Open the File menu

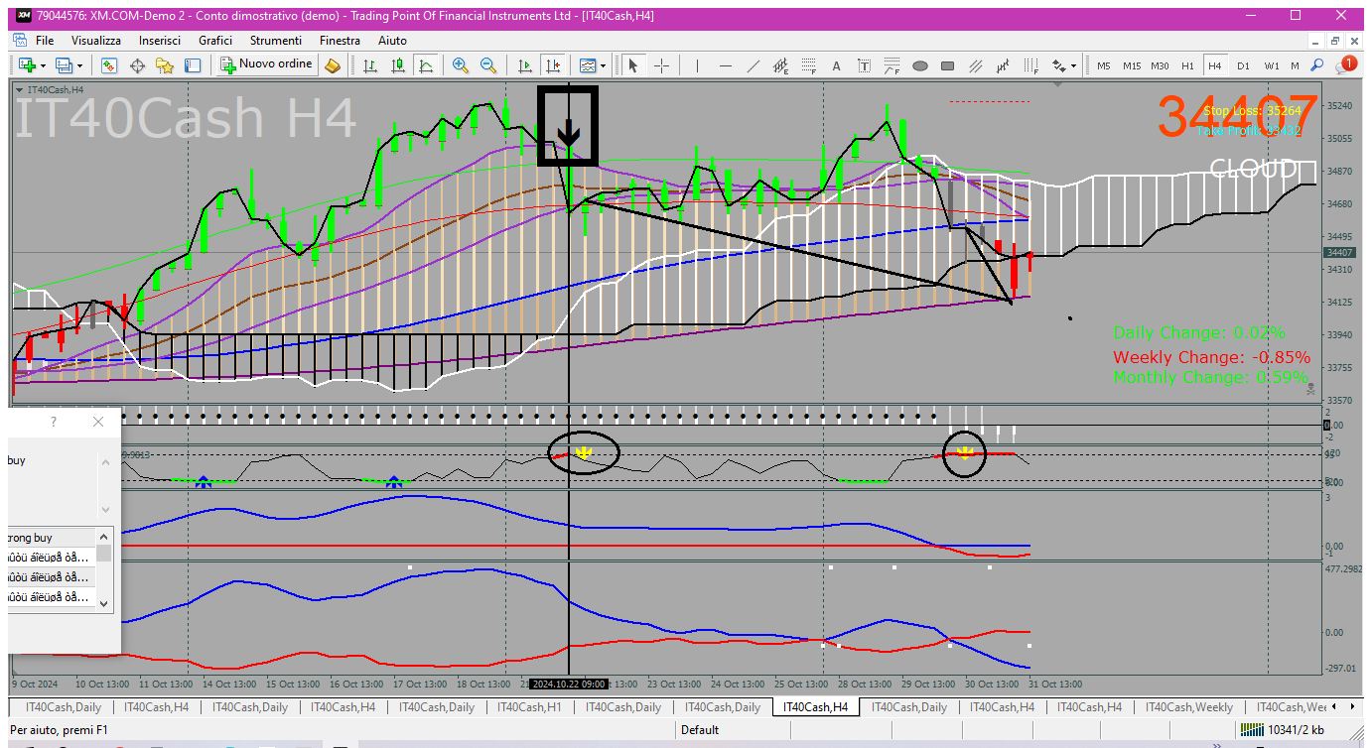[45, 41]
